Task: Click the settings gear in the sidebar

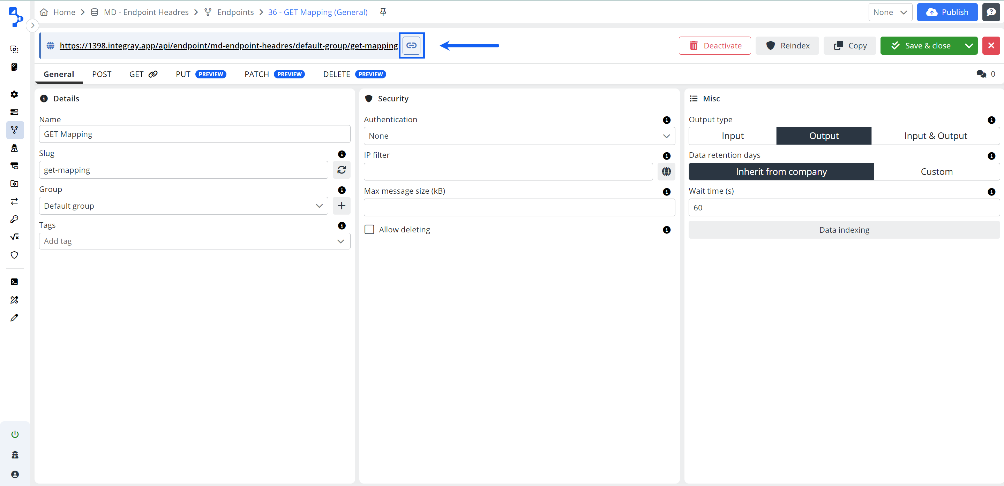Action: pos(14,94)
